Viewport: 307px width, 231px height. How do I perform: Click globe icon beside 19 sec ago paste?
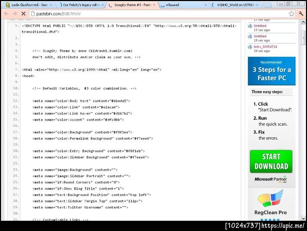pos(250,36)
